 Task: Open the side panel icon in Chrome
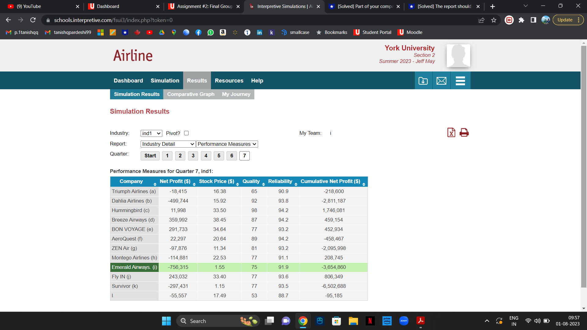coord(533,20)
